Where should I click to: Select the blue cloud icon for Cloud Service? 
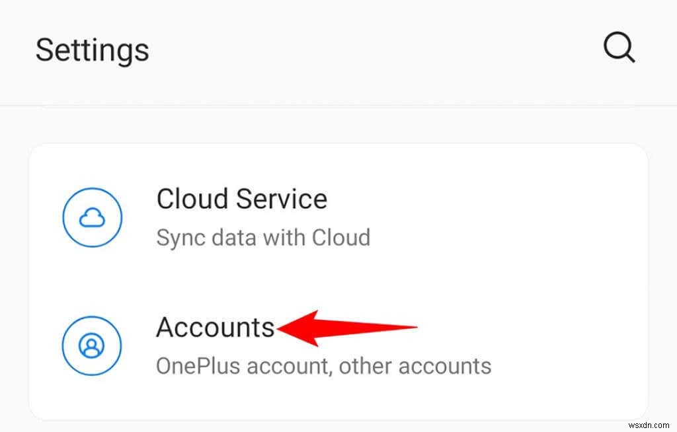click(91, 217)
